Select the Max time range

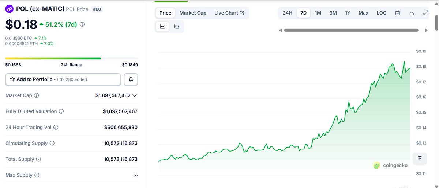(x=363, y=13)
